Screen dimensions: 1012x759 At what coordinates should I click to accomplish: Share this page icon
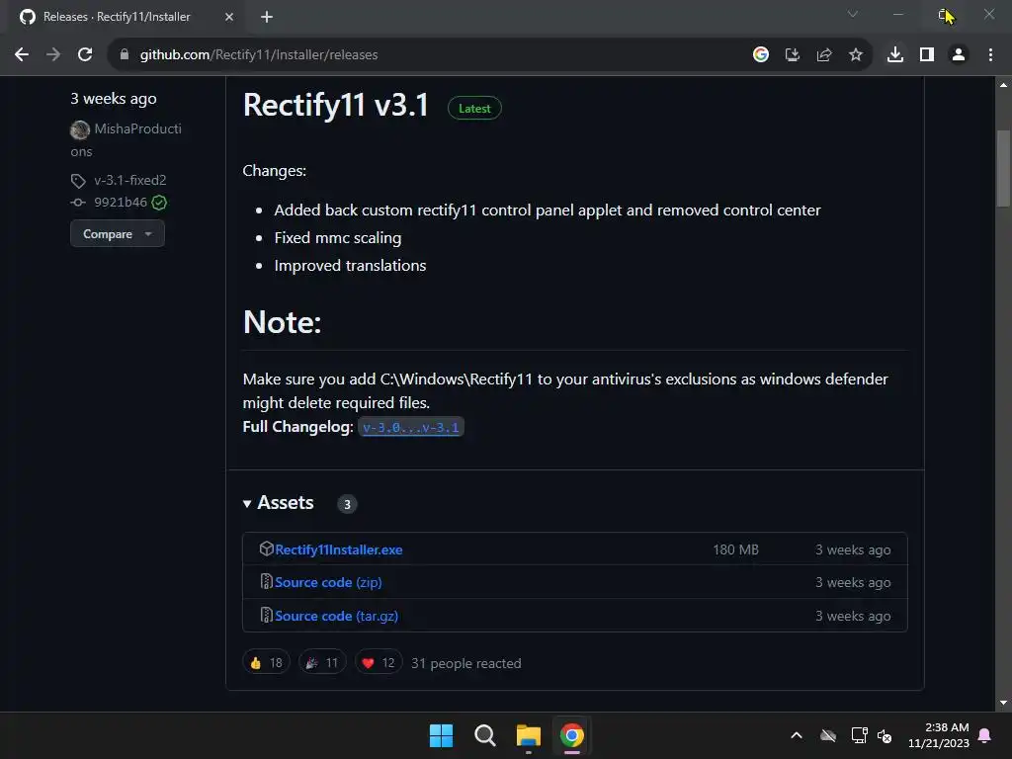[x=824, y=55]
